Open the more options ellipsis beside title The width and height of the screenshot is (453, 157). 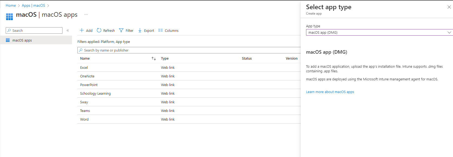(x=86, y=15)
